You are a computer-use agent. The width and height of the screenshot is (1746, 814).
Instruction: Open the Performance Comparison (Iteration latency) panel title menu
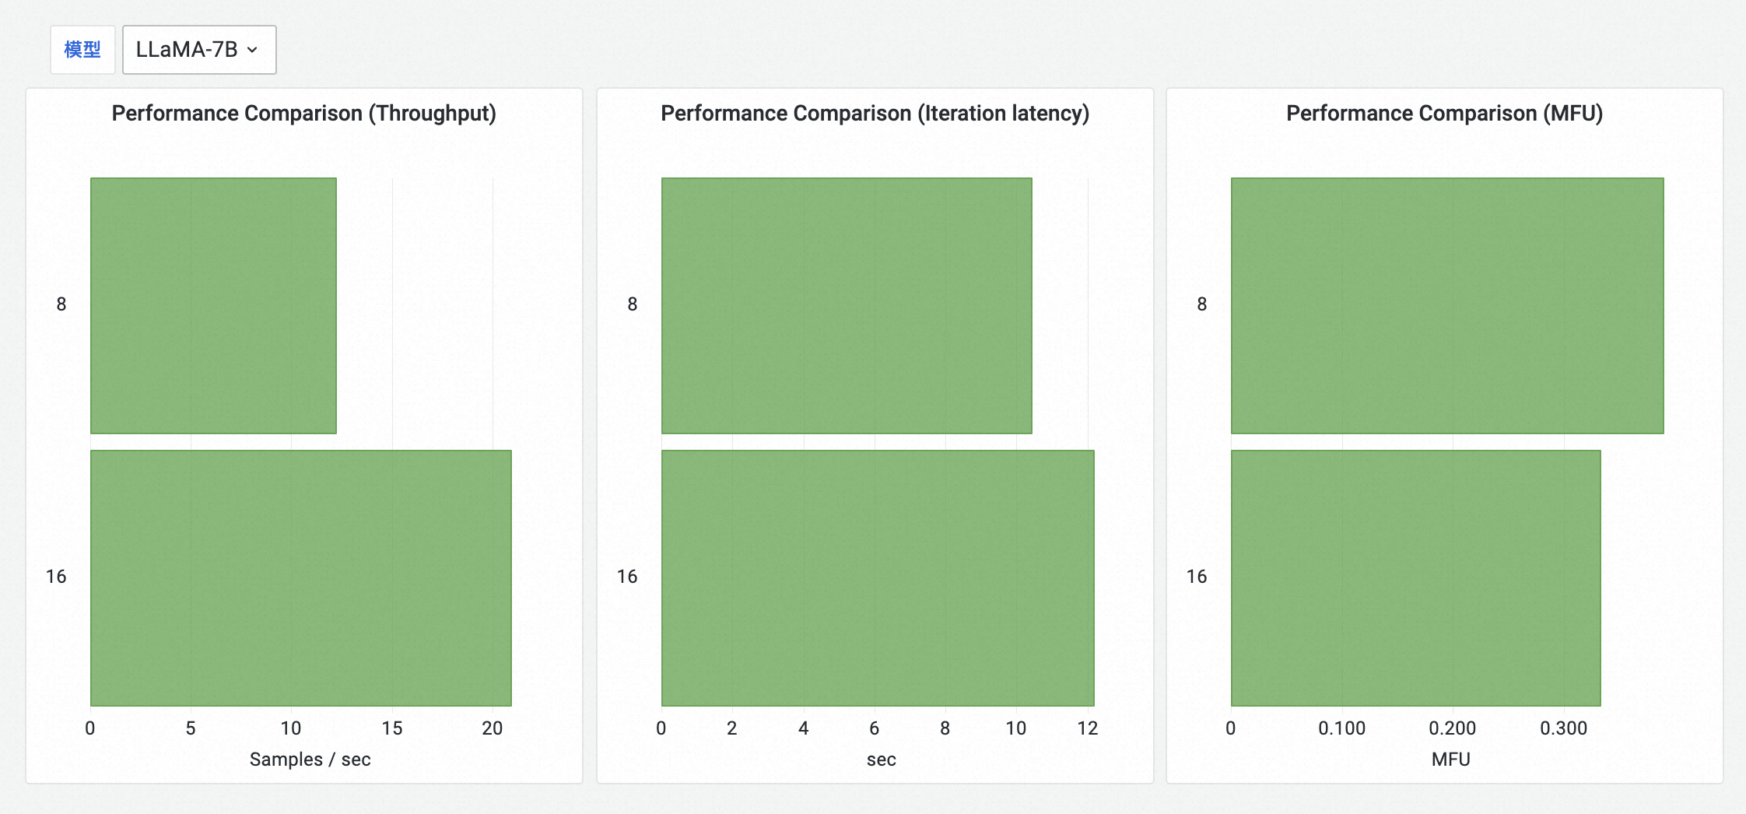coord(875,114)
